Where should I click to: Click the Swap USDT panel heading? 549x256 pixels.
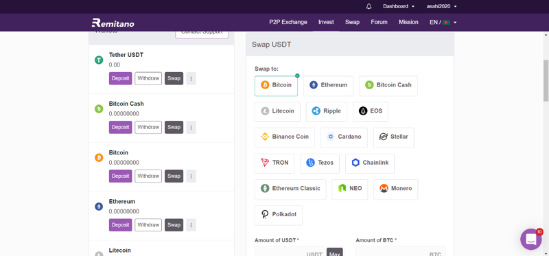tap(271, 45)
